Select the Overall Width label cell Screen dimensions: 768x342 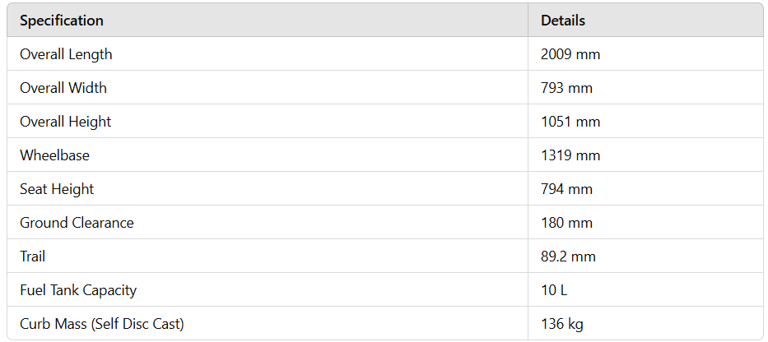click(63, 88)
